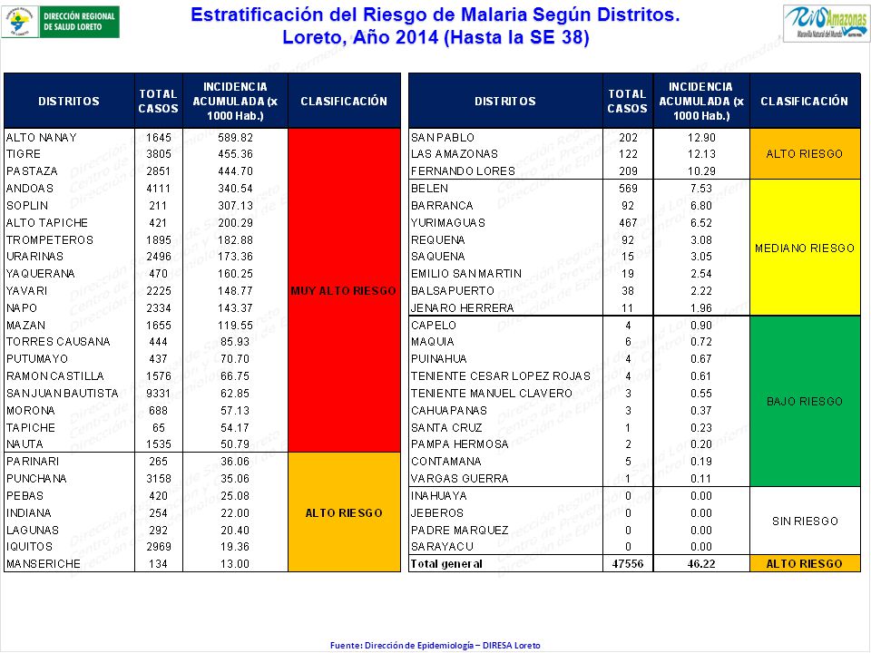Click the incidence 340.54 for ANDOAS
Screen dimensions: 871x653
(x=236, y=189)
